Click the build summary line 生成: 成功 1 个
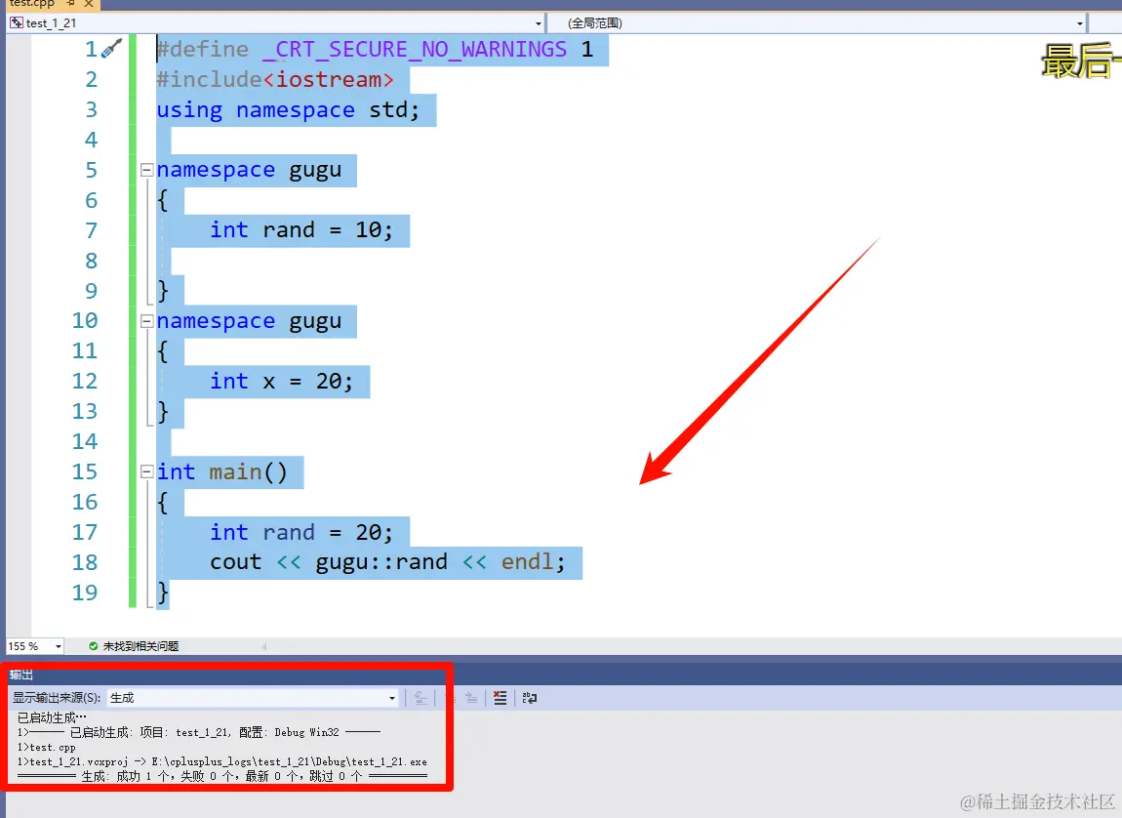Viewport: 1122px width, 818px height. tap(221, 776)
